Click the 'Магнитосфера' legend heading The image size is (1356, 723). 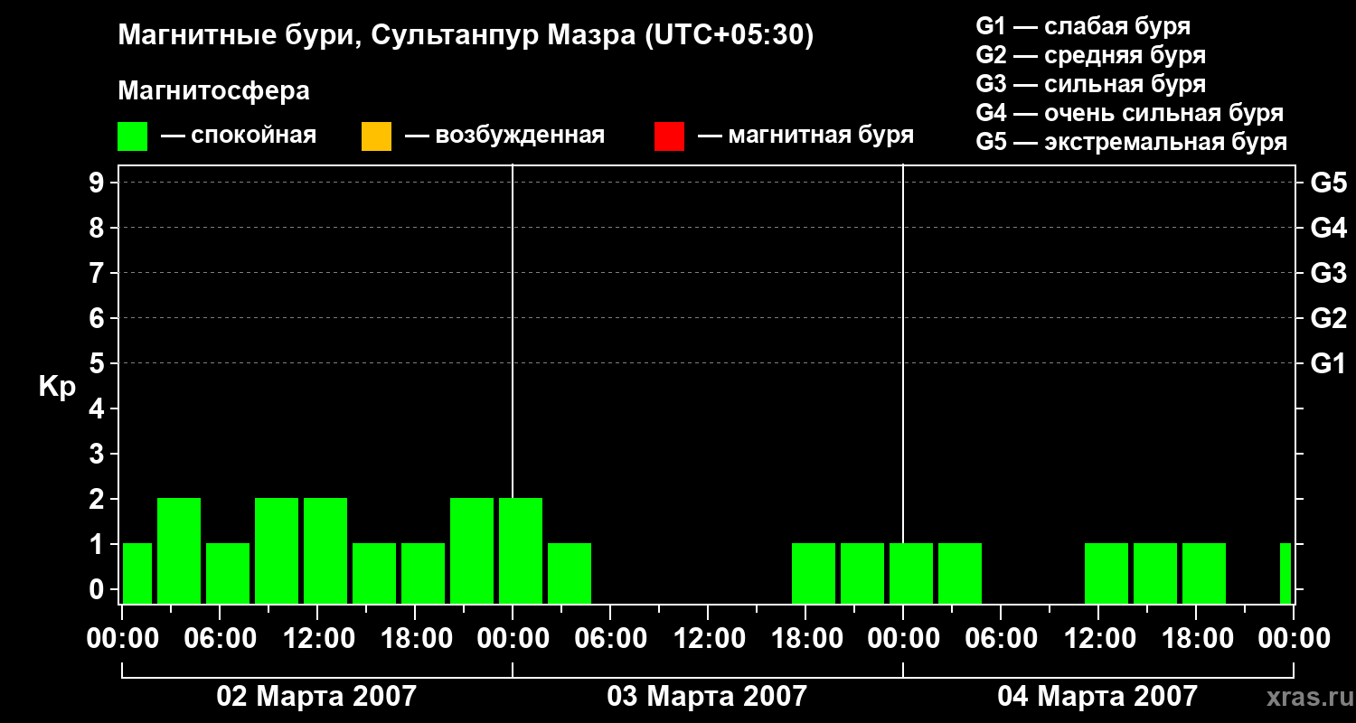[214, 91]
